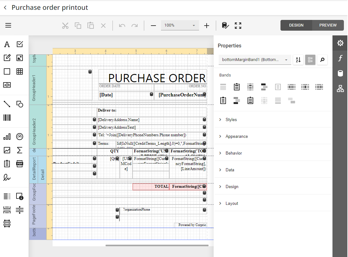Expand the Design section

273,187
